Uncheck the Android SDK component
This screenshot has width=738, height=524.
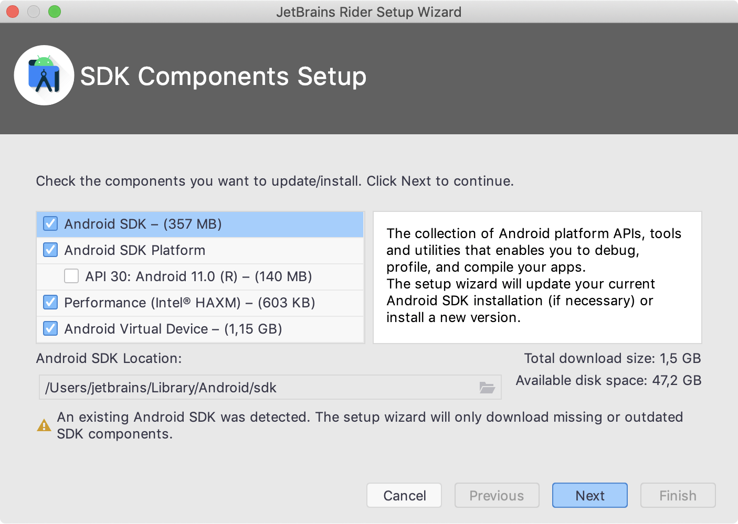pos(50,224)
